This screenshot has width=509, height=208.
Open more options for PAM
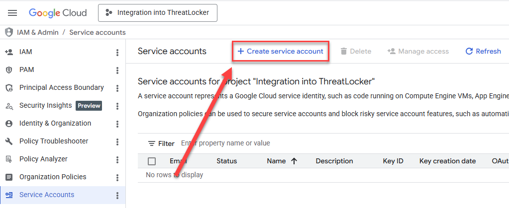tap(117, 70)
